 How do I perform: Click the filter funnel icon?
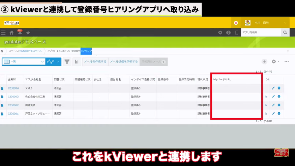tap(67, 61)
